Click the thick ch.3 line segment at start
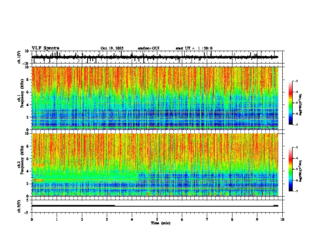The image size is (318, 246). 73,206
